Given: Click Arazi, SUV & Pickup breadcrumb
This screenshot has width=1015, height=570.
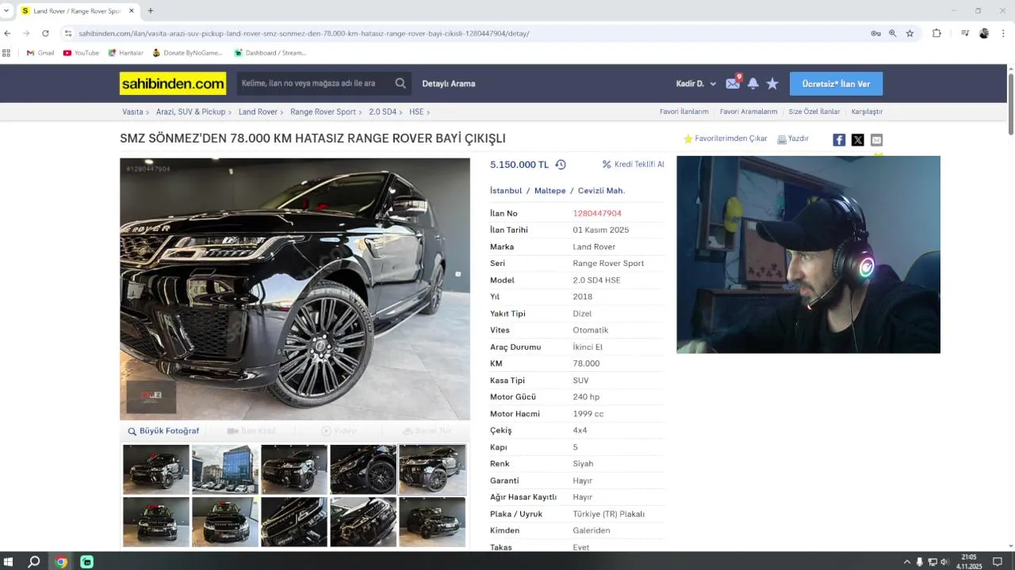Looking at the screenshot, I should point(190,112).
